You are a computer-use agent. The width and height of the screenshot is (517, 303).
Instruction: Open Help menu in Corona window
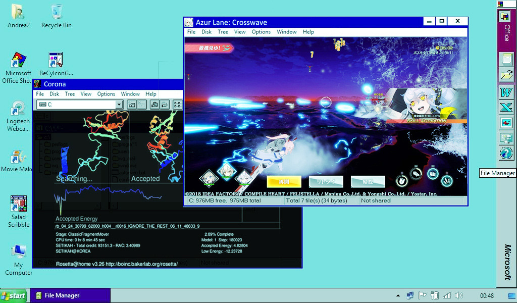[x=151, y=94]
